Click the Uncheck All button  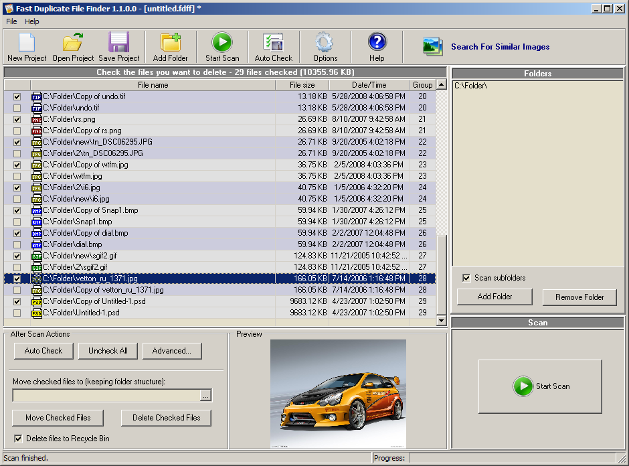[108, 351]
